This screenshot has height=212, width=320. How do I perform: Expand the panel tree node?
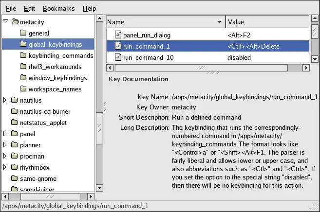[5, 134]
